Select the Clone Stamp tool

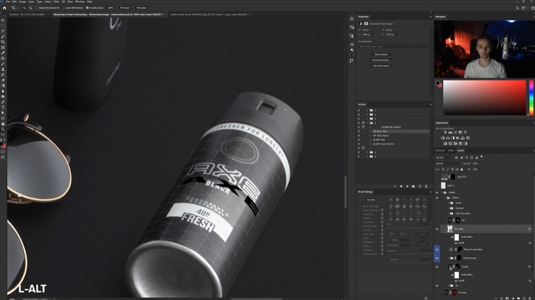click(3, 69)
